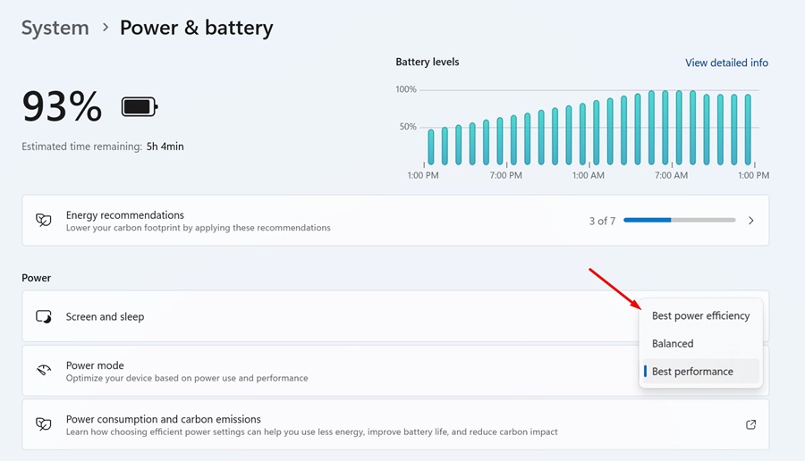Expand Energy recommendations chevron arrow
This screenshot has height=461, width=805.
point(750,221)
